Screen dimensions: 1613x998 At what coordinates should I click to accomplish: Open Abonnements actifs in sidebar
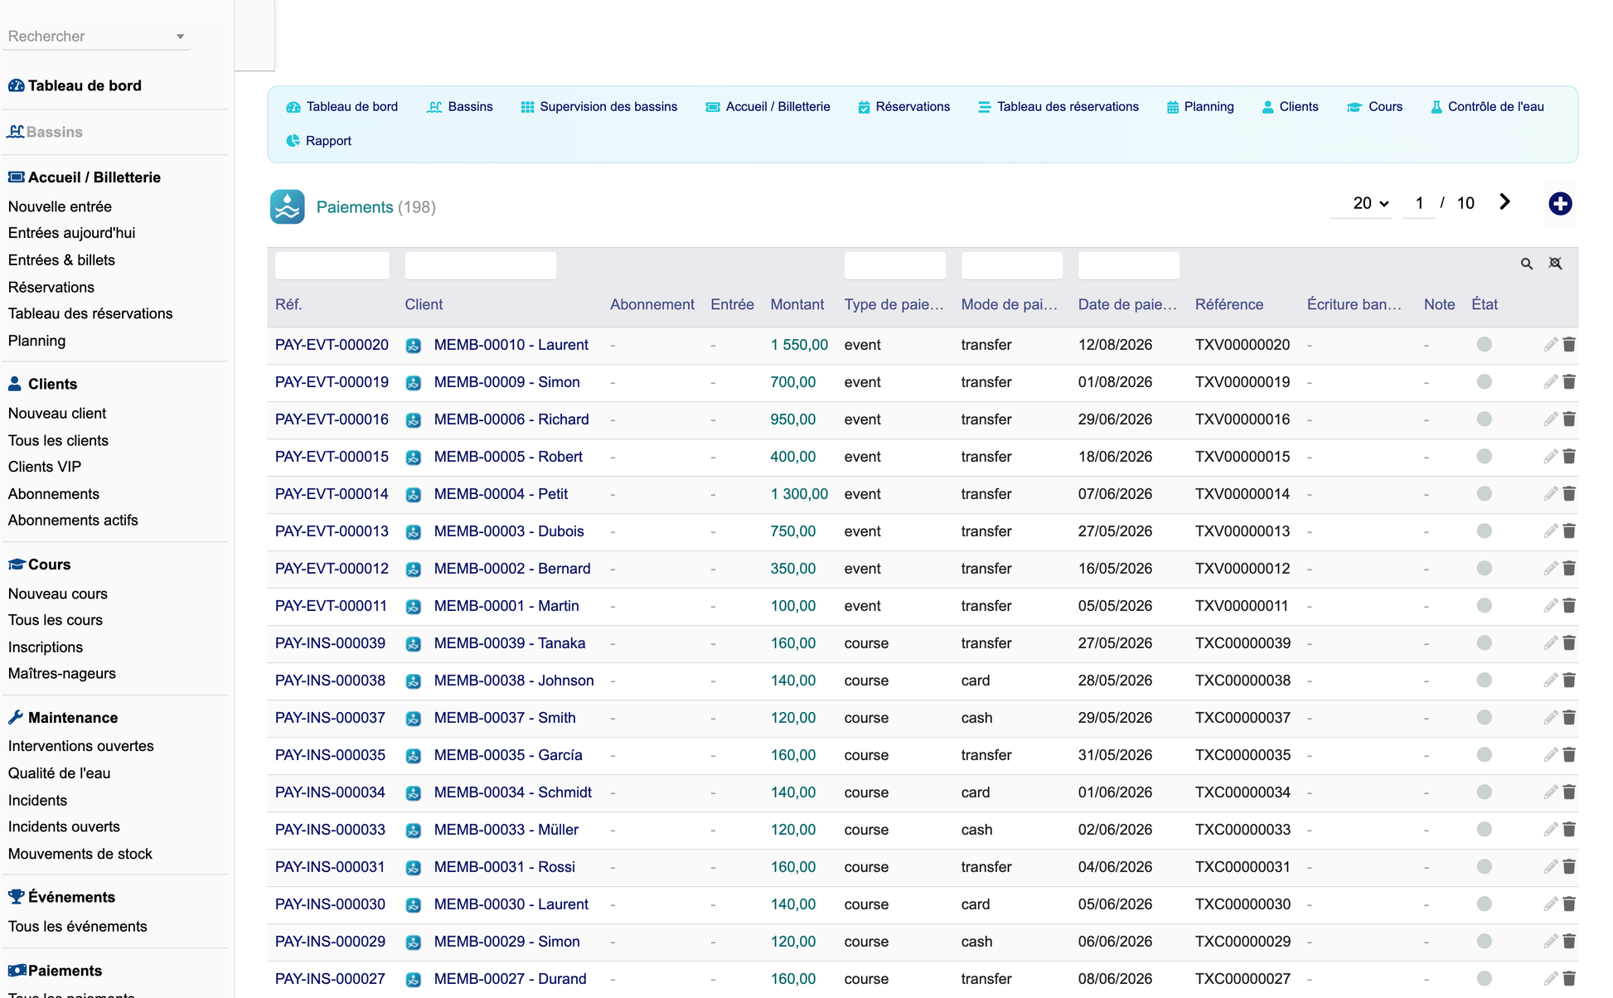coord(73,521)
